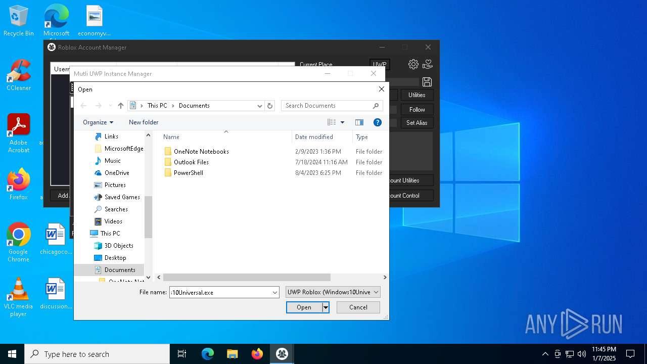Select Links in the navigation tree

pos(111,136)
